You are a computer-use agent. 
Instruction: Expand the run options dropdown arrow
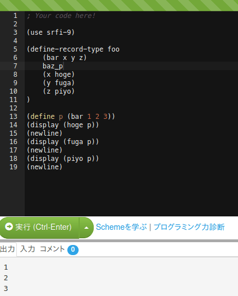point(86,228)
